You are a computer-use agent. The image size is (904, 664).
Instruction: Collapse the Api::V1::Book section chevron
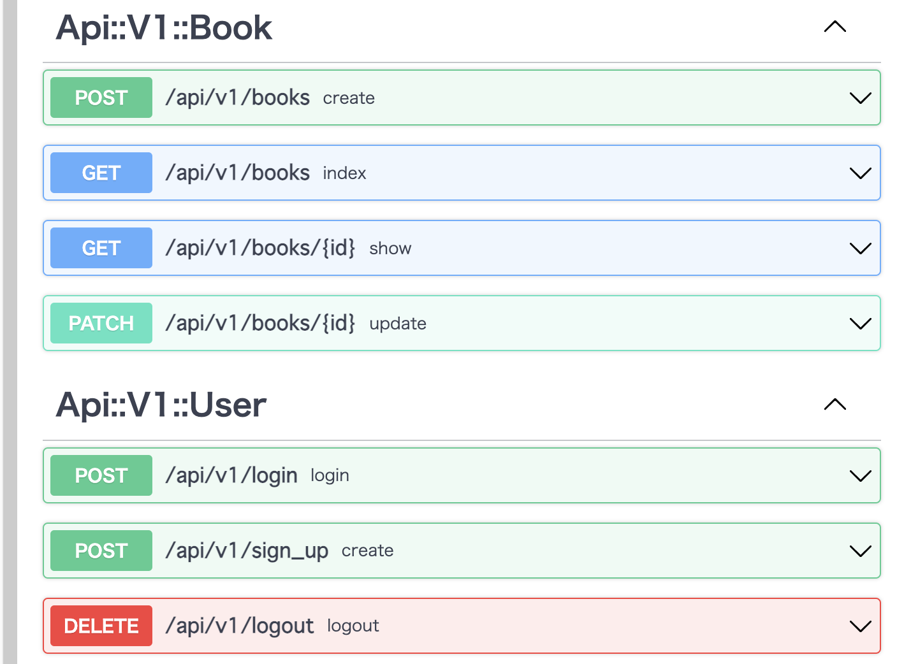click(x=835, y=27)
